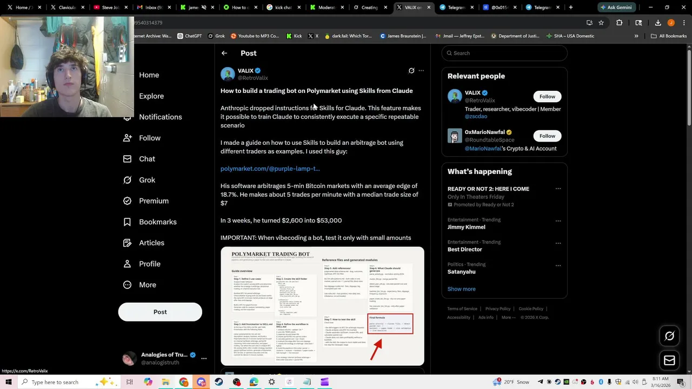
Task: Open more options for Jimmy Kimmel trend
Action: pyautogui.click(x=558, y=220)
